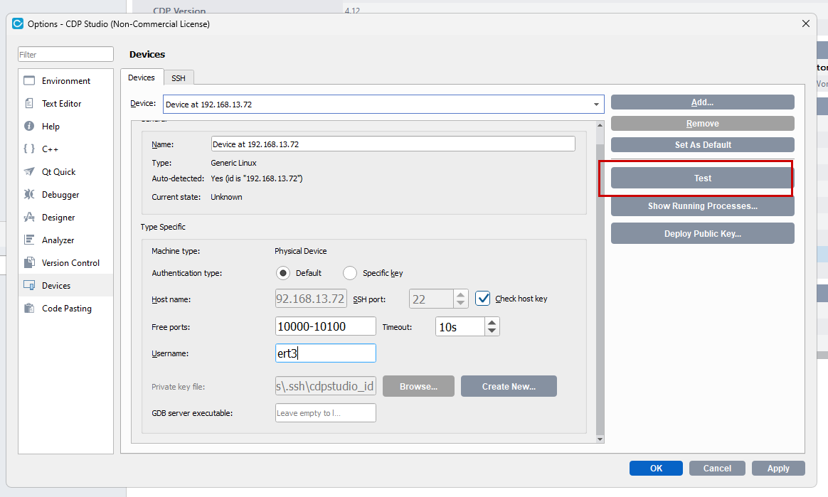The image size is (828, 497).
Task: Click the device Name input field
Action: click(393, 144)
